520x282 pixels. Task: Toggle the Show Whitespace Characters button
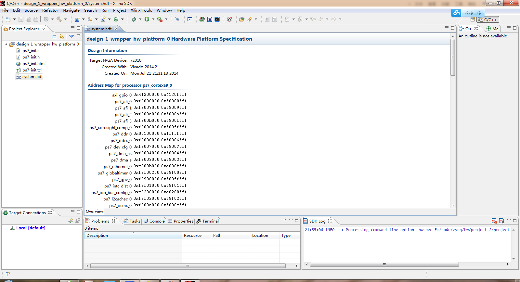click(275, 19)
